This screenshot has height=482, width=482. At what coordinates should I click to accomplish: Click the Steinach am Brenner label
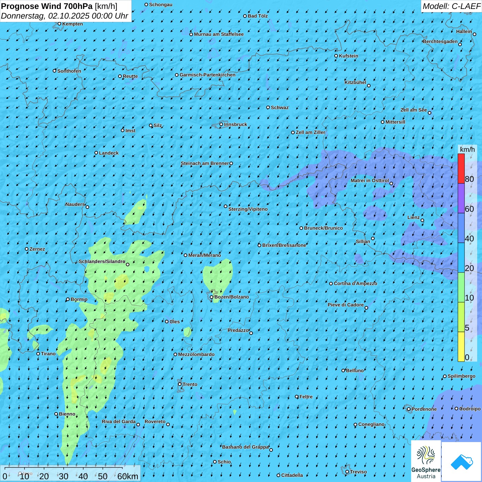205,163
